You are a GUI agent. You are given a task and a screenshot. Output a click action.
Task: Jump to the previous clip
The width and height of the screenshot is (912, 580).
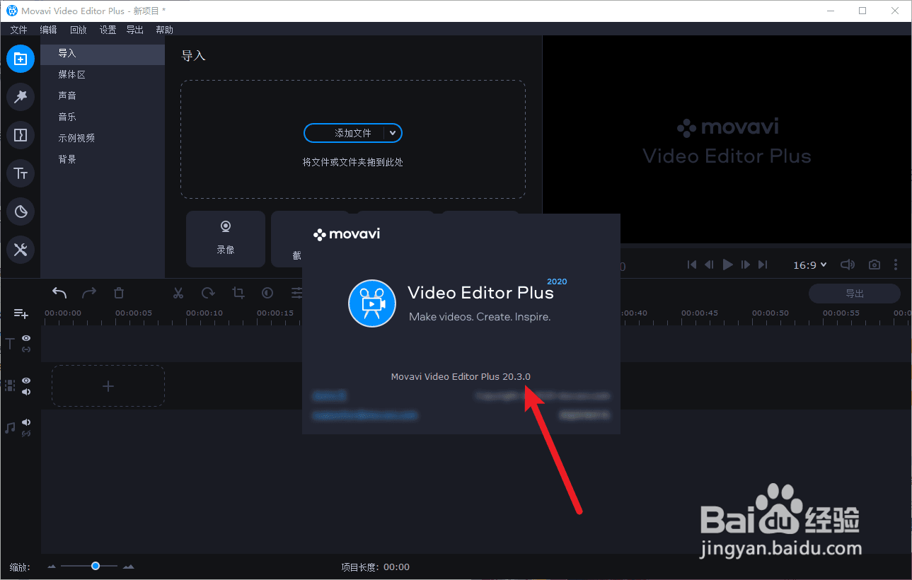[692, 265]
